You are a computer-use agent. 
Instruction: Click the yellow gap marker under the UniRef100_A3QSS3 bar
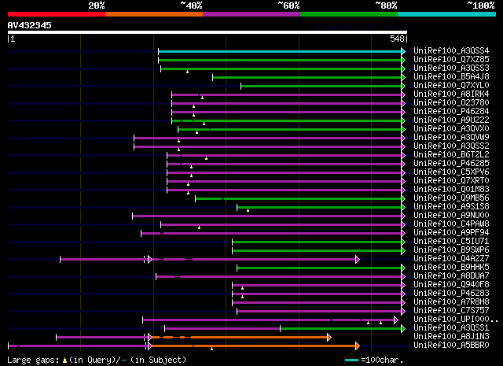click(x=187, y=72)
